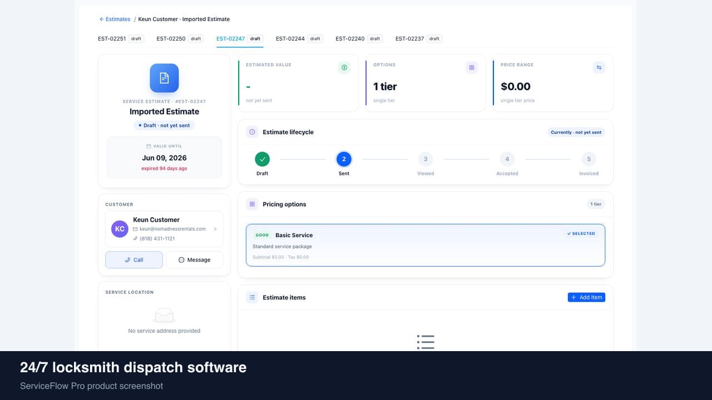Viewport: 712px width, 400px height.
Task: Click the empty inbox icon under Service Location
Action: (164, 315)
